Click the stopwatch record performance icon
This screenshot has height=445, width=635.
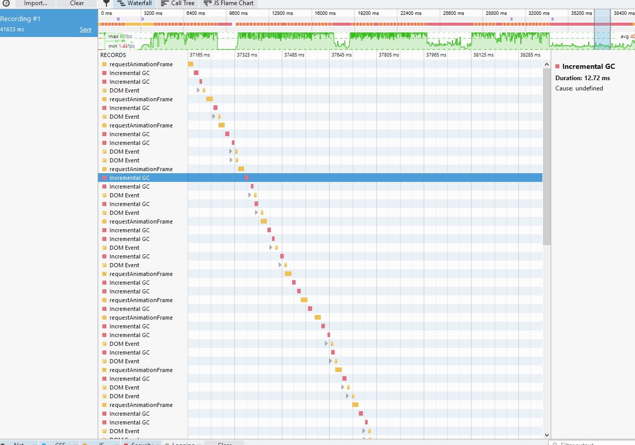pos(6,3)
